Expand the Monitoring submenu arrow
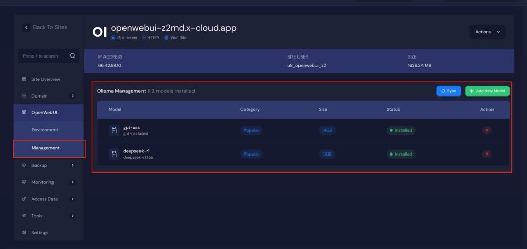The height and width of the screenshot is (249, 527). click(73, 182)
